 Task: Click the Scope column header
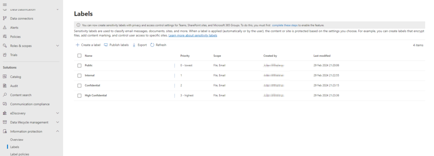(217, 56)
